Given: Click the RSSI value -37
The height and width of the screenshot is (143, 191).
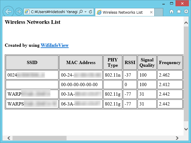Looking at the screenshot, I should pos(130,75).
